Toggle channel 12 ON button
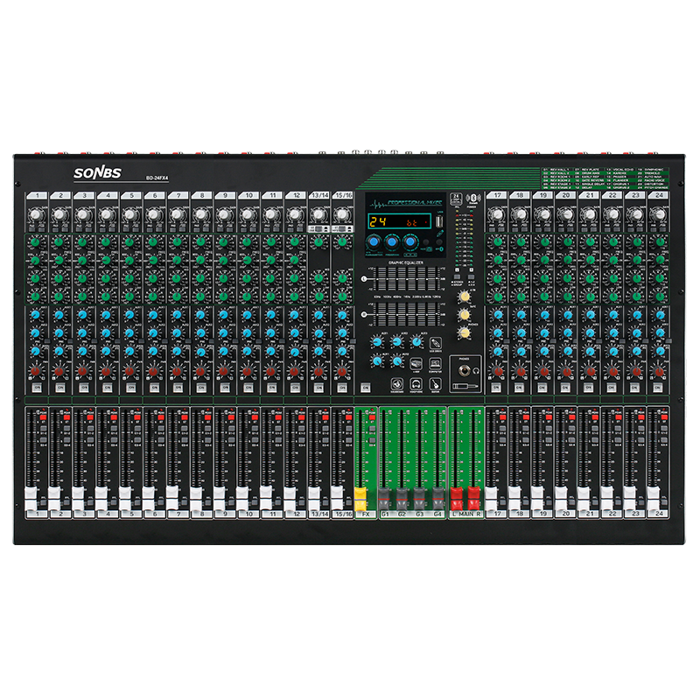The image size is (700, 700). pyautogui.click(x=295, y=386)
